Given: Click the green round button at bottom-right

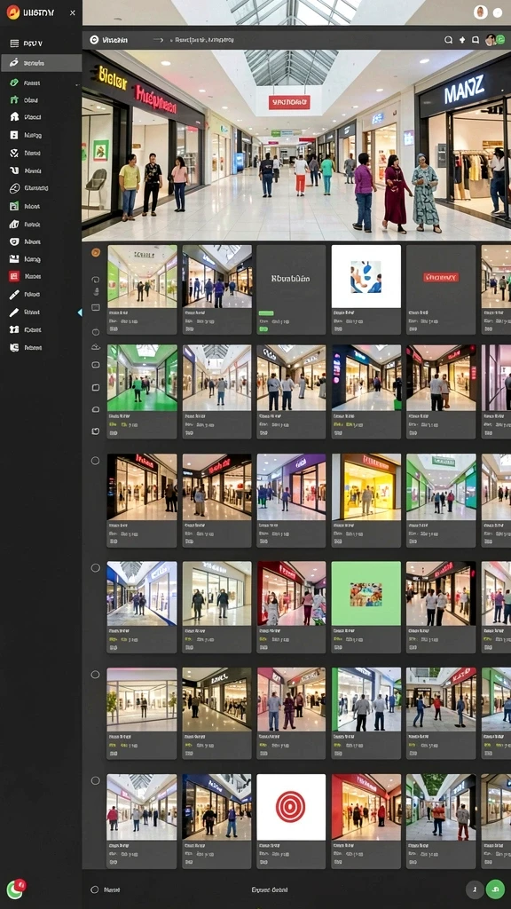Looking at the screenshot, I should pyautogui.click(x=494, y=889).
